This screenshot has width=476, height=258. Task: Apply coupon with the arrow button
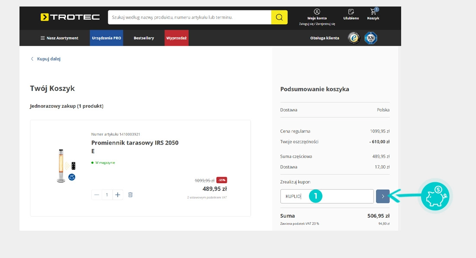(383, 196)
